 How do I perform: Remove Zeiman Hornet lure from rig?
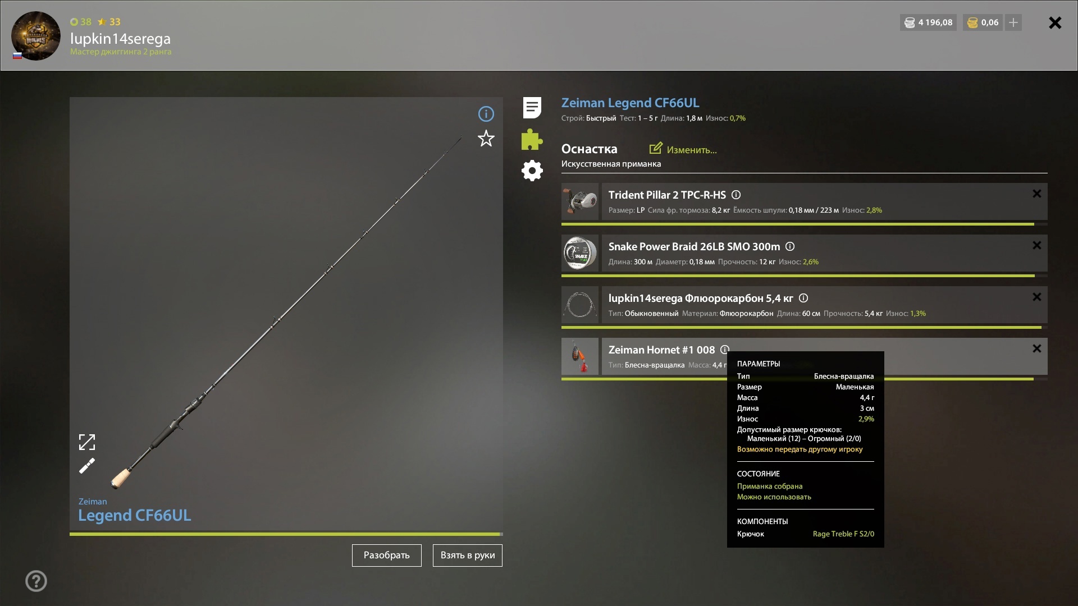(1037, 348)
